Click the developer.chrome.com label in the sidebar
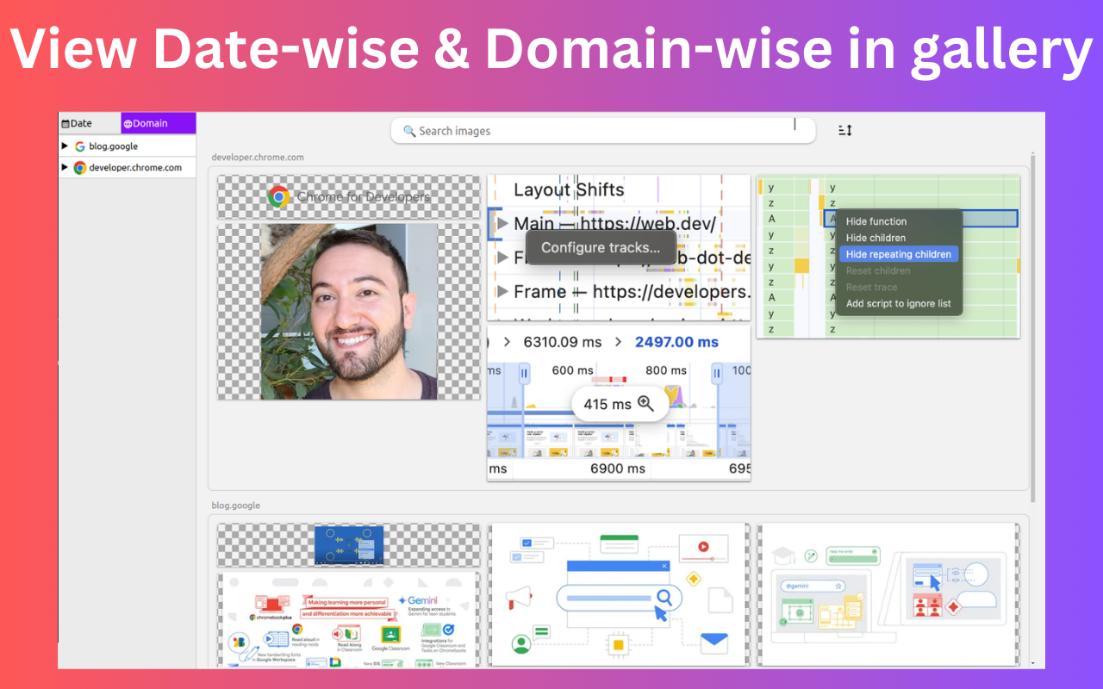Image resolution: width=1103 pixels, height=689 pixels. coord(135,168)
